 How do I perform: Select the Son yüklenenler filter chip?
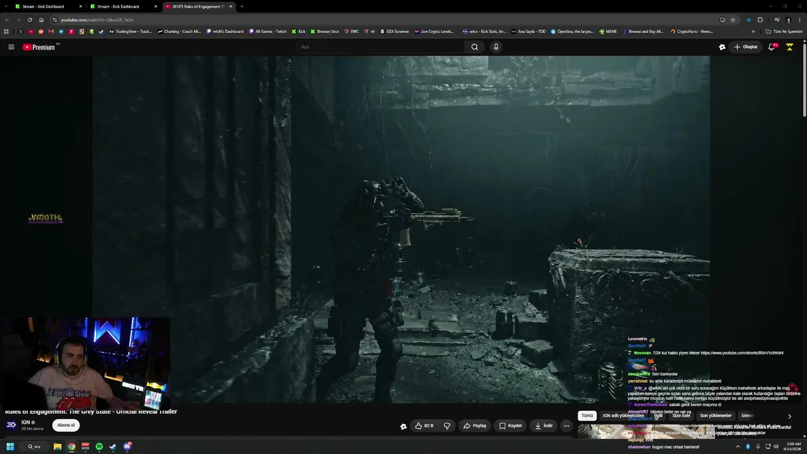pos(716,416)
